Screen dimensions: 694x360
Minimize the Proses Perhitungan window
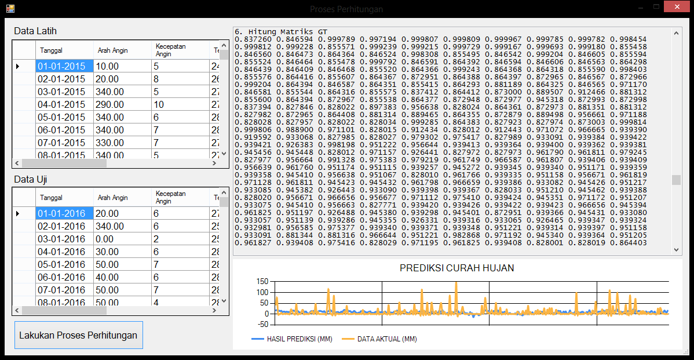coord(640,8)
